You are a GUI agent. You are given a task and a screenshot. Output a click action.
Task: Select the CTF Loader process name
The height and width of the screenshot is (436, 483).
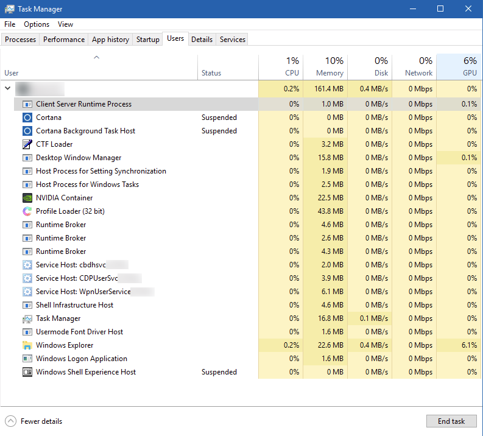54,144
